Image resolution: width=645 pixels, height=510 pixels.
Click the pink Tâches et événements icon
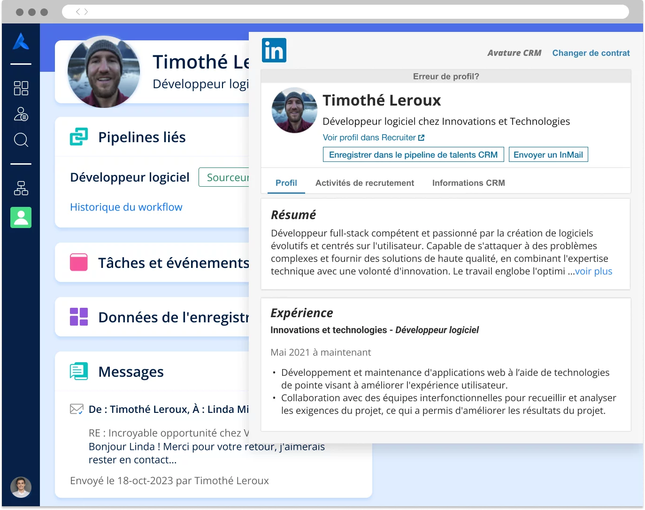(78, 262)
